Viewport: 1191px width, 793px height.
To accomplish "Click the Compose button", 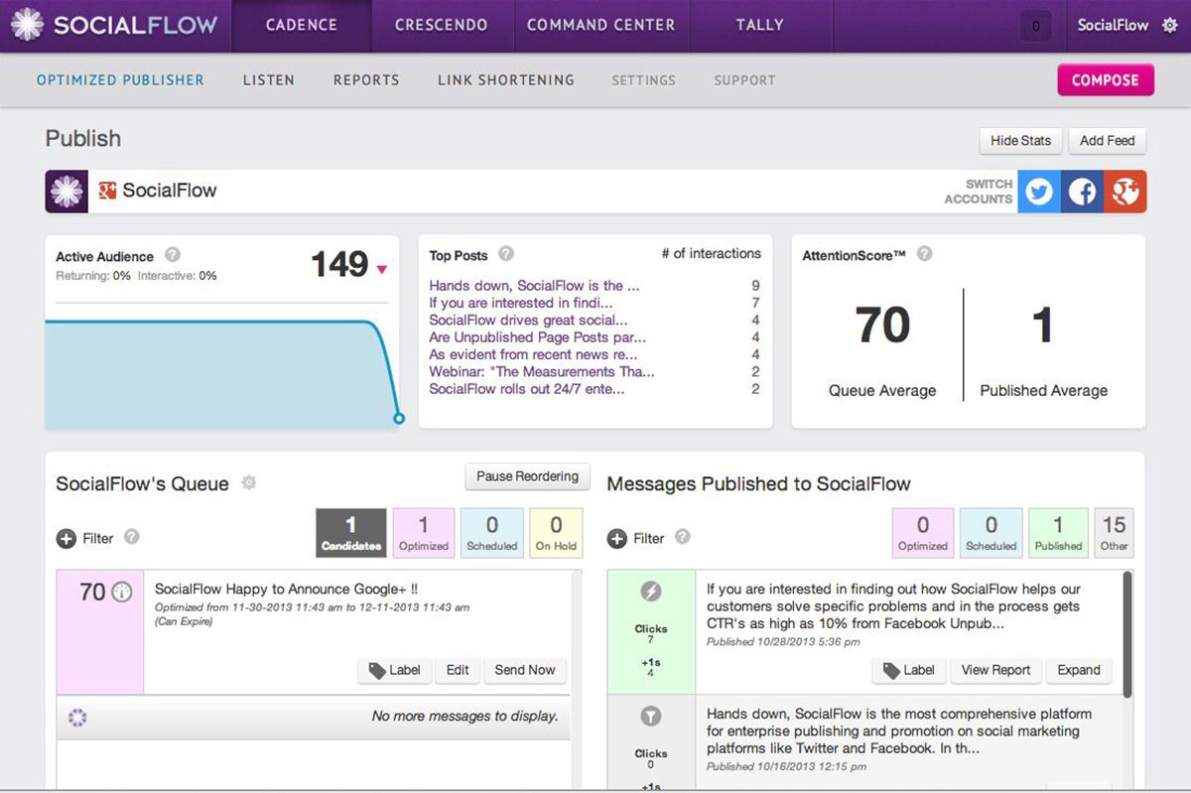I will point(1105,79).
